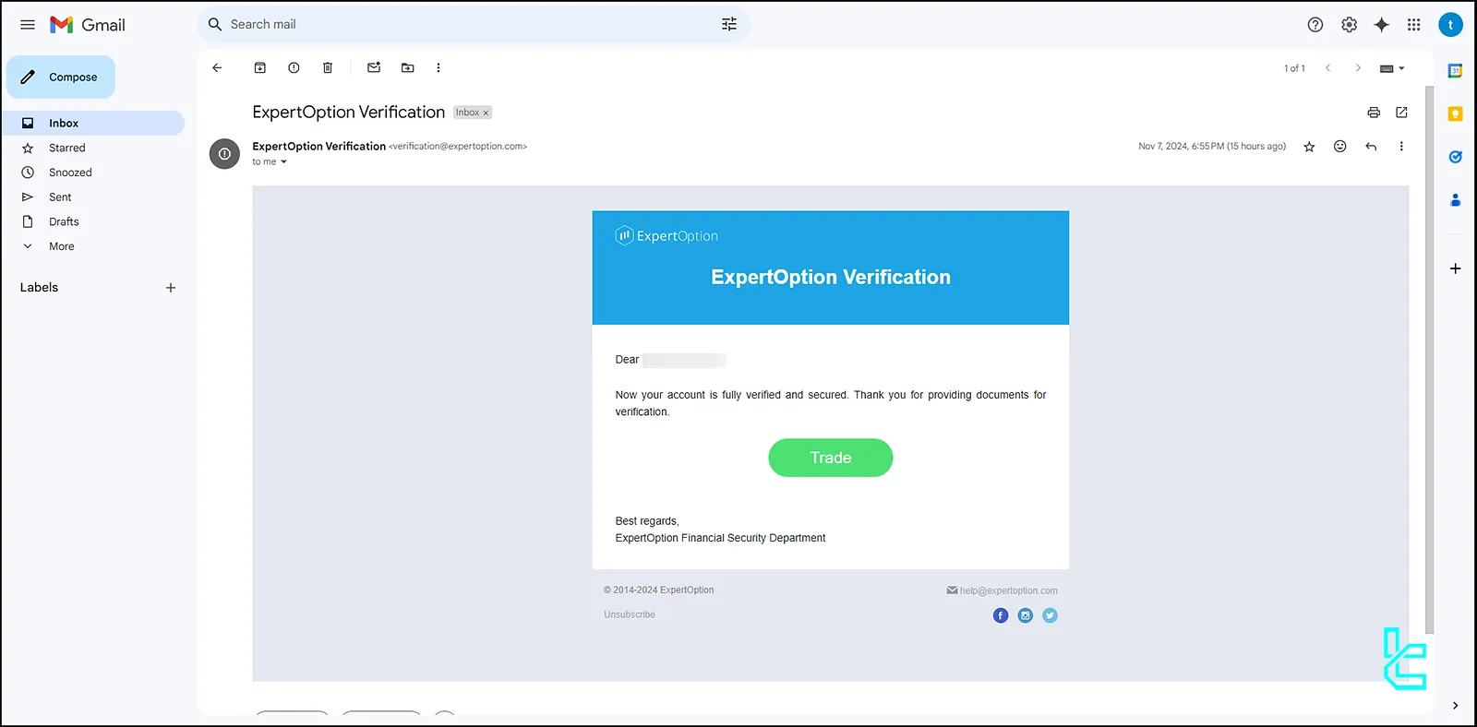
Task: Click the Labels heading
Action: [39, 288]
